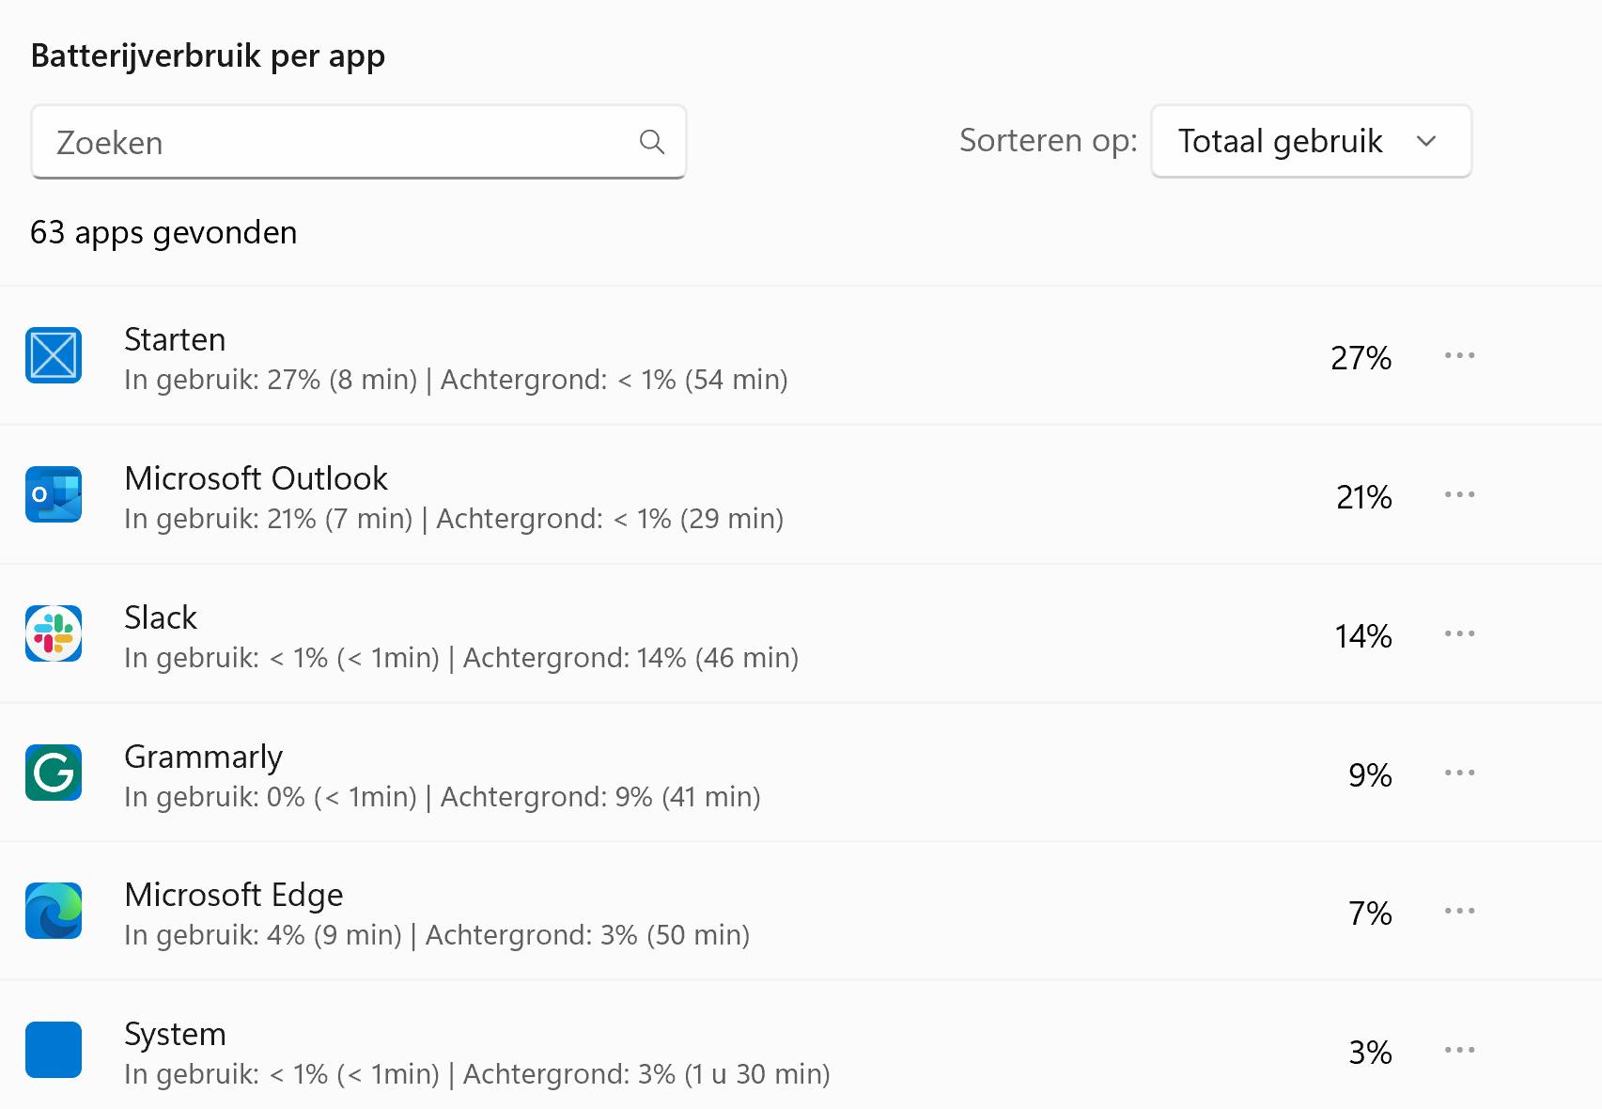
Task: Open more options menu for Slack
Action: pyautogui.click(x=1459, y=633)
